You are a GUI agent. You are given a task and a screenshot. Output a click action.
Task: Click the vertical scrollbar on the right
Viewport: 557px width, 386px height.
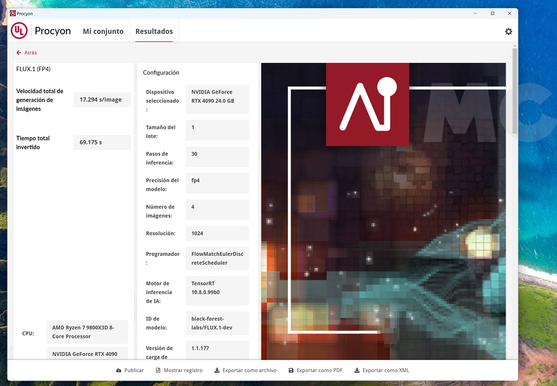tap(515, 92)
